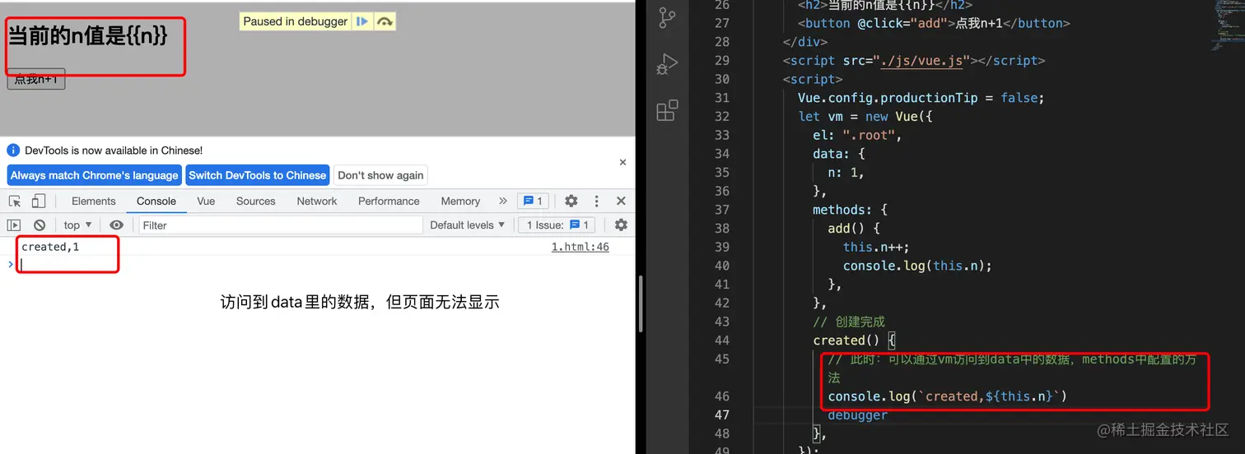
Task: Click the Vue.config.productionTip code line
Action: [921, 97]
